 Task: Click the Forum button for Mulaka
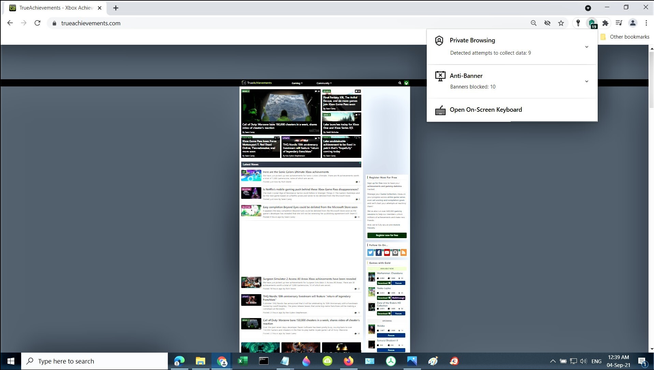(391, 335)
